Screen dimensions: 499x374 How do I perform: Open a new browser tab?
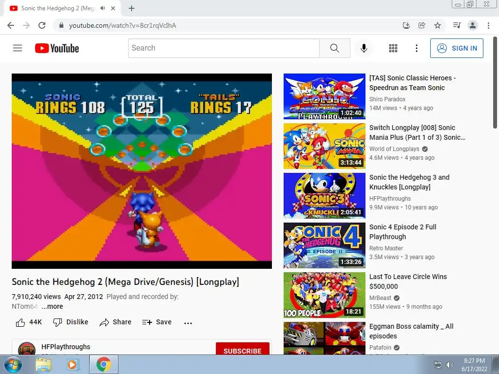point(132,8)
